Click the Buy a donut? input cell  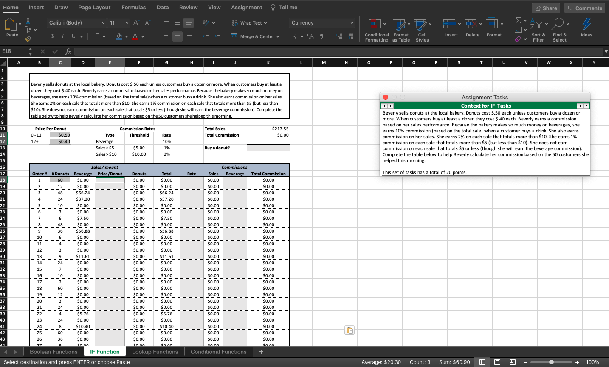coord(268,148)
